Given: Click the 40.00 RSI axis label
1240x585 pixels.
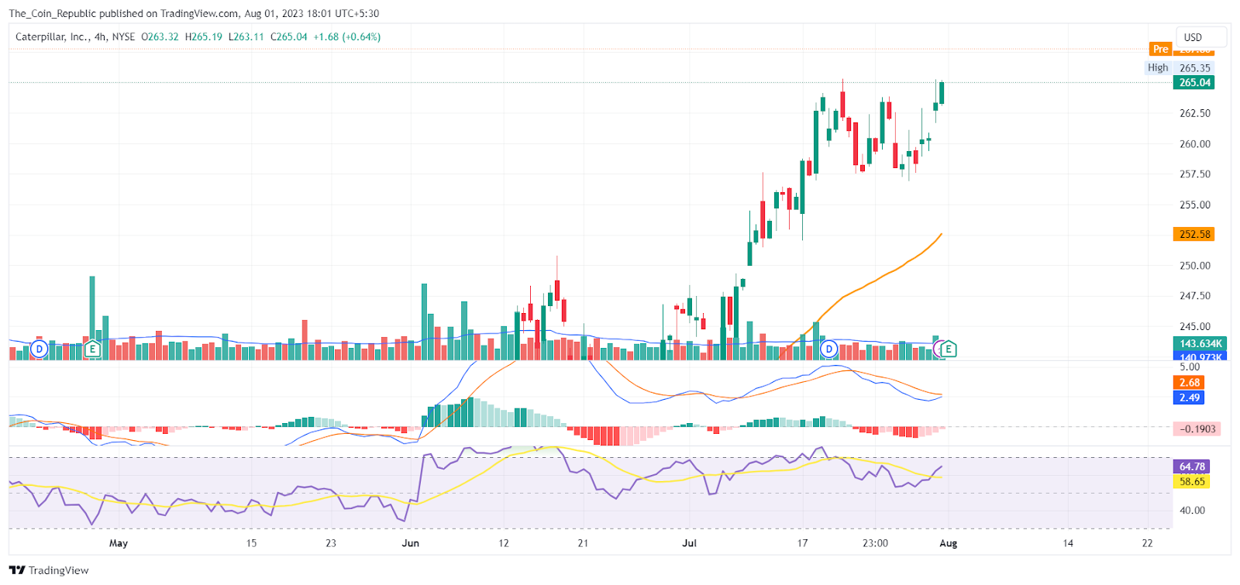Looking at the screenshot, I should pyautogui.click(x=1192, y=510).
